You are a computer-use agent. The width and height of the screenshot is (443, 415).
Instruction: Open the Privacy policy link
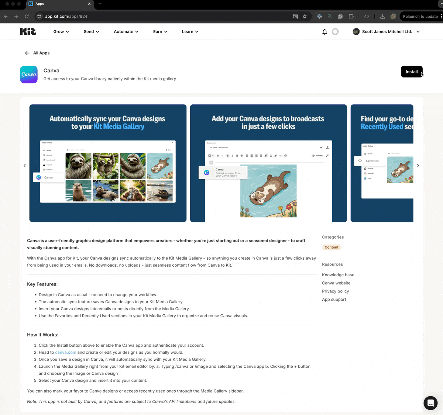(336, 291)
